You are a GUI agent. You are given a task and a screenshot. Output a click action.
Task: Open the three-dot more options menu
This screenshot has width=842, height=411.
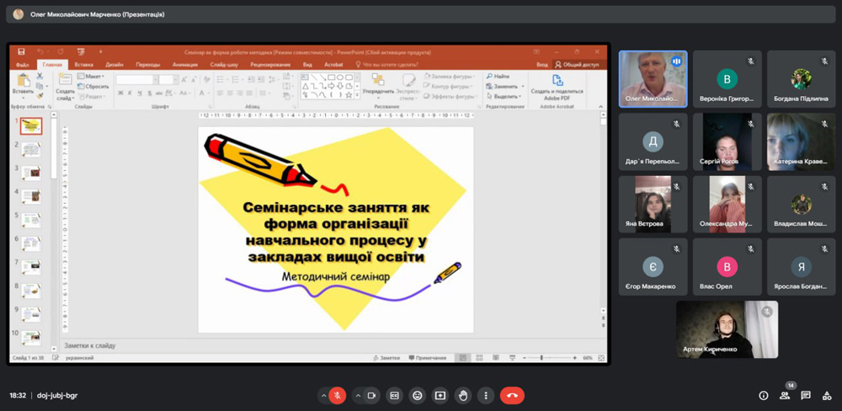tap(485, 395)
